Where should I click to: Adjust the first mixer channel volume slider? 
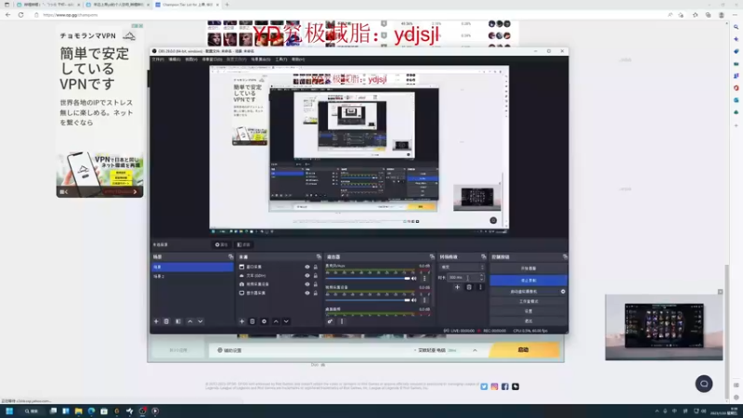(x=367, y=278)
